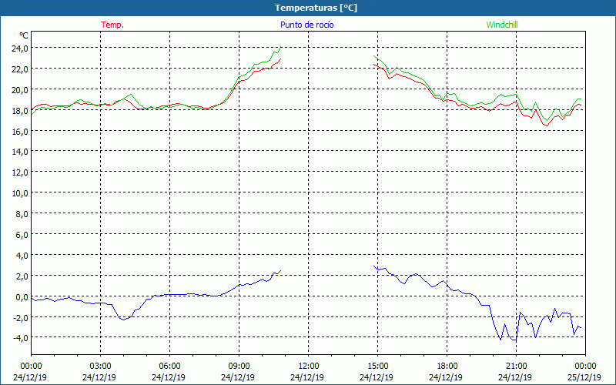Click the '24,0' y-axis value

pyautogui.click(x=20, y=49)
